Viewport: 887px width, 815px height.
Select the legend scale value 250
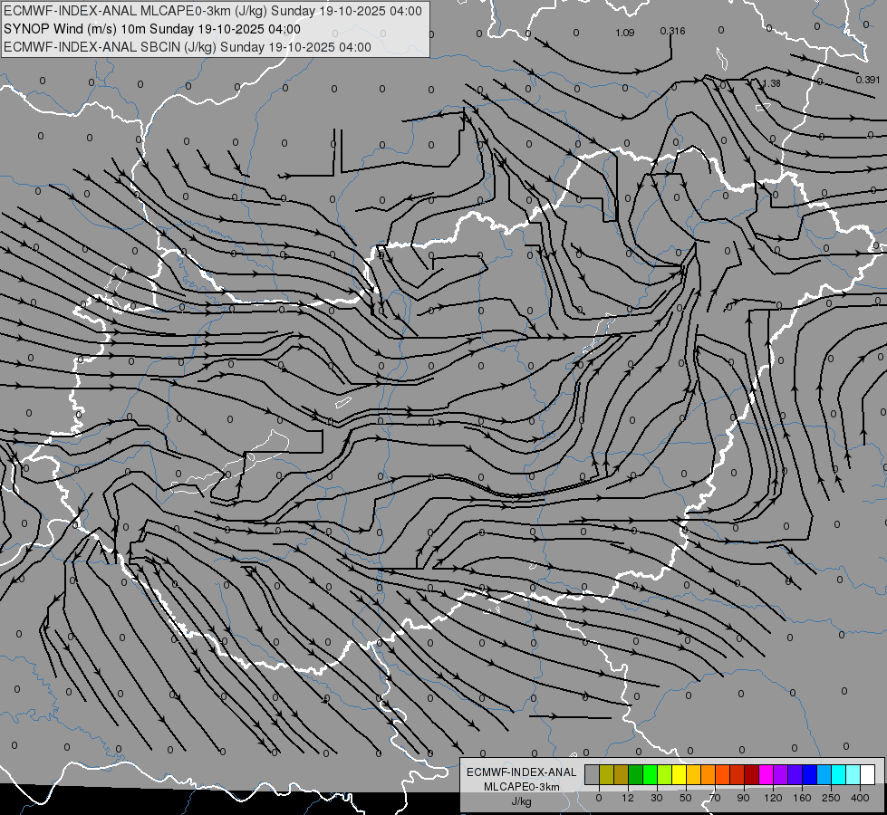(x=831, y=798)
